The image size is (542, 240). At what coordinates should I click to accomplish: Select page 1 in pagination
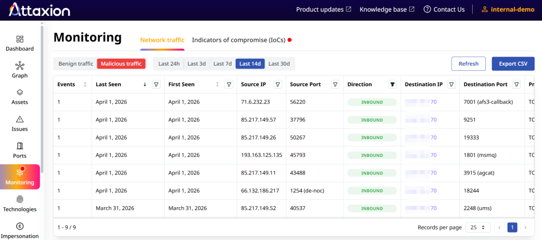pos(512,227)
